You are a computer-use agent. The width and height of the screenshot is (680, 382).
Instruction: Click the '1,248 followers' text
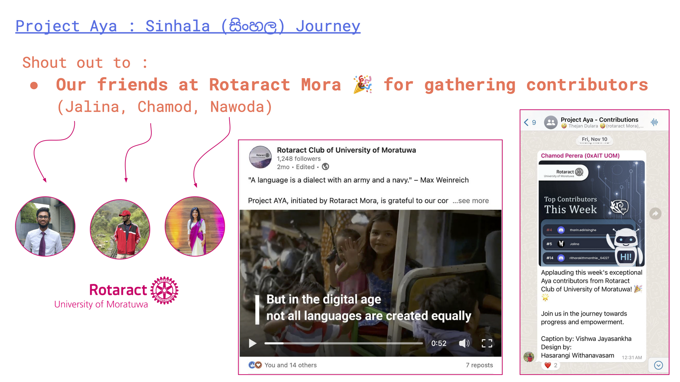299,159
